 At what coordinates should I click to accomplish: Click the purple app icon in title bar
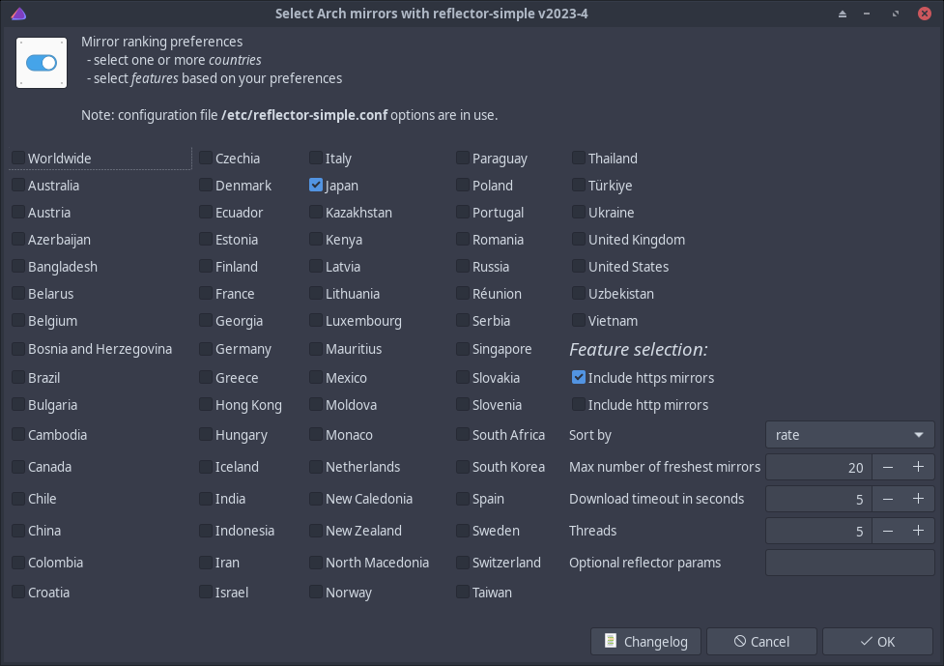pos(18,14)
